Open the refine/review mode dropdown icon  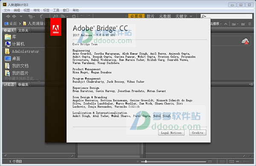(64, 16)
